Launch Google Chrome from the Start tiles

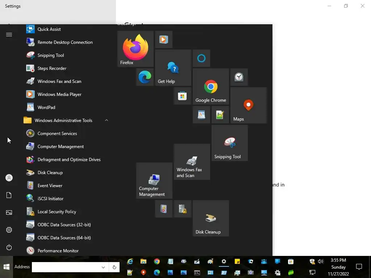210,87
